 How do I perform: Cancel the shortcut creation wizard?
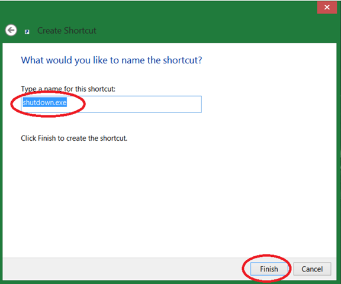click(312, 269)
